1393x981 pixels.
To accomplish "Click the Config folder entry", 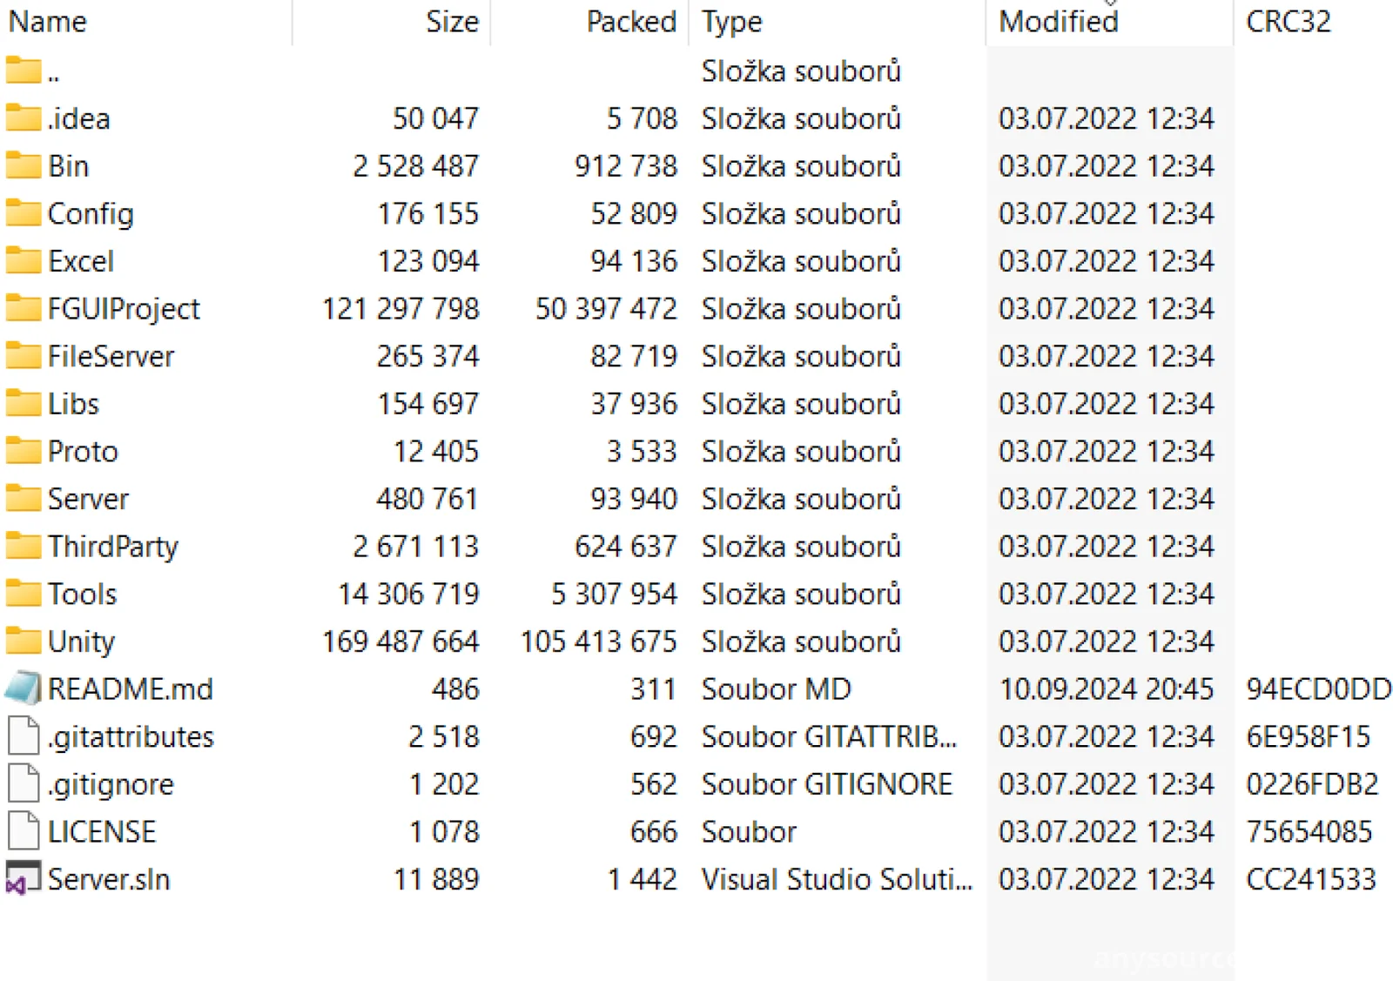I will coord(91,214).
